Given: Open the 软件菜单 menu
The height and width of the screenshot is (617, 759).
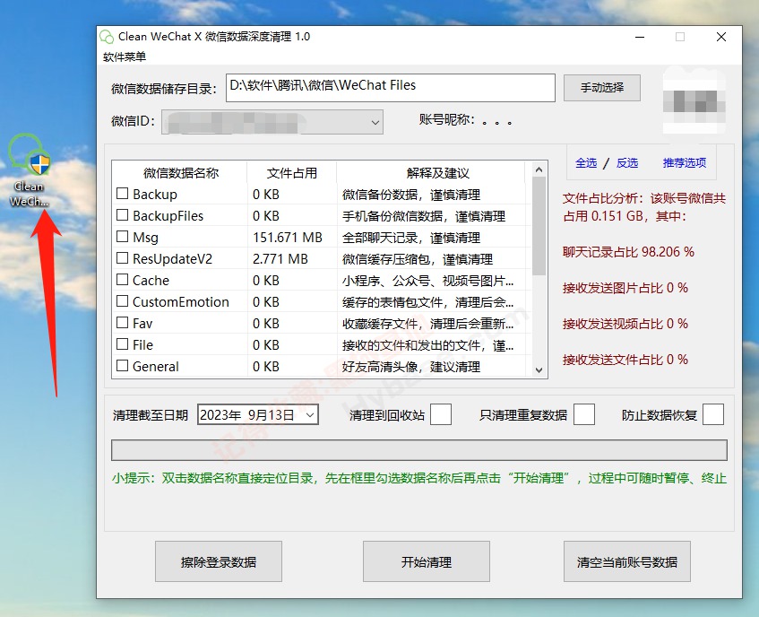Looking at the screenshot, I should pos(125,57).
